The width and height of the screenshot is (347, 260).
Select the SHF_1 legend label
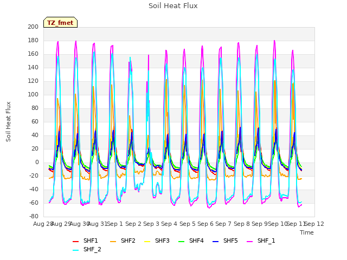pos(266,240)
